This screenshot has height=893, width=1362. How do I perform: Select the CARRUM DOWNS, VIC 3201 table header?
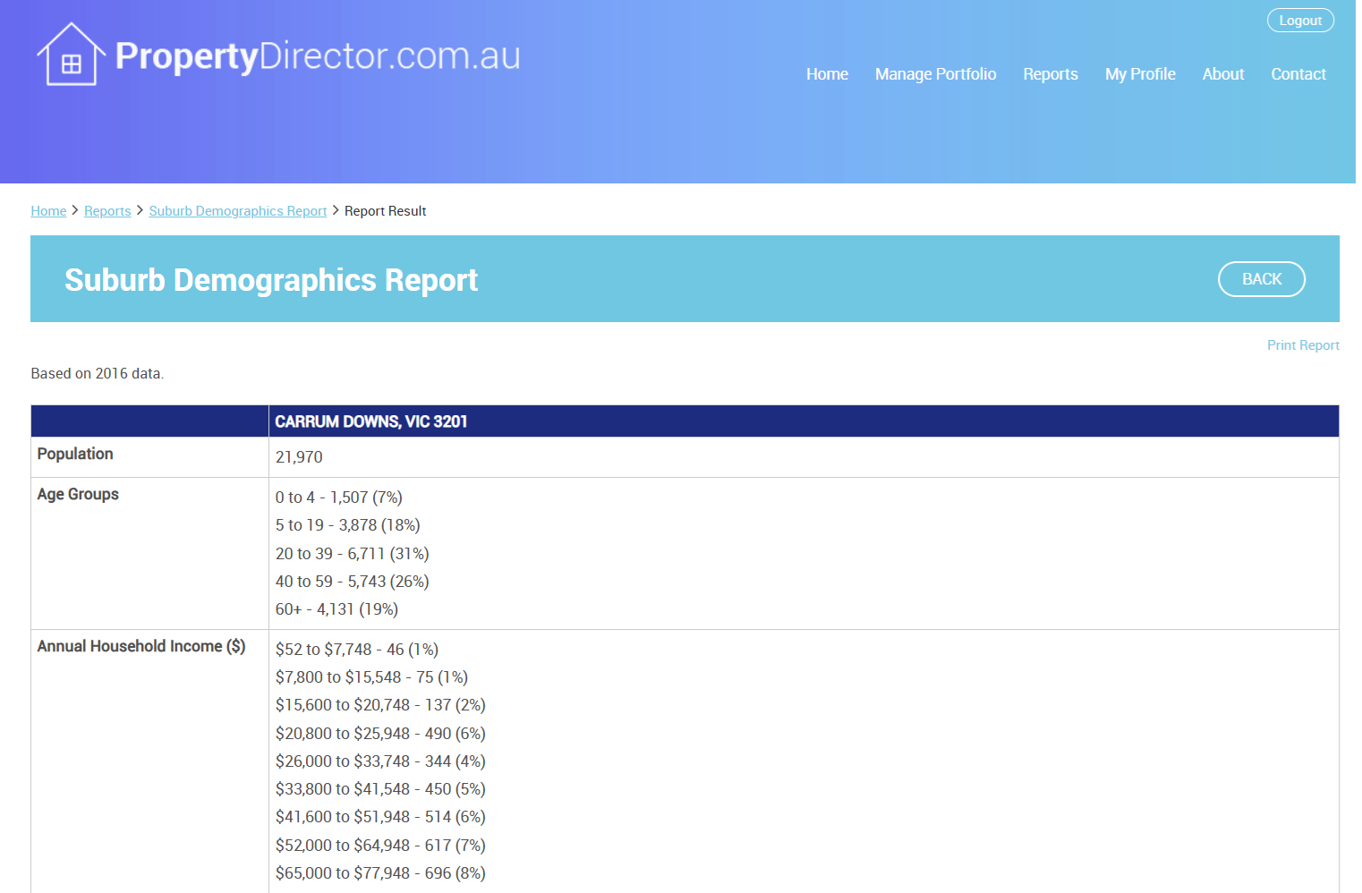pos(370,421)
